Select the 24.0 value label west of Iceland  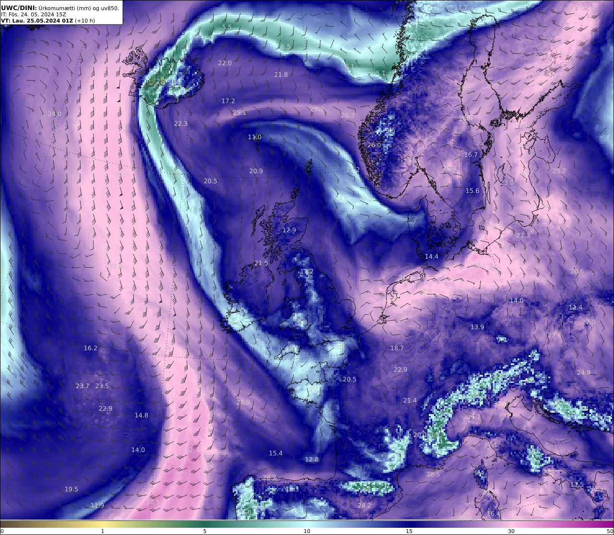coord(55,114)
